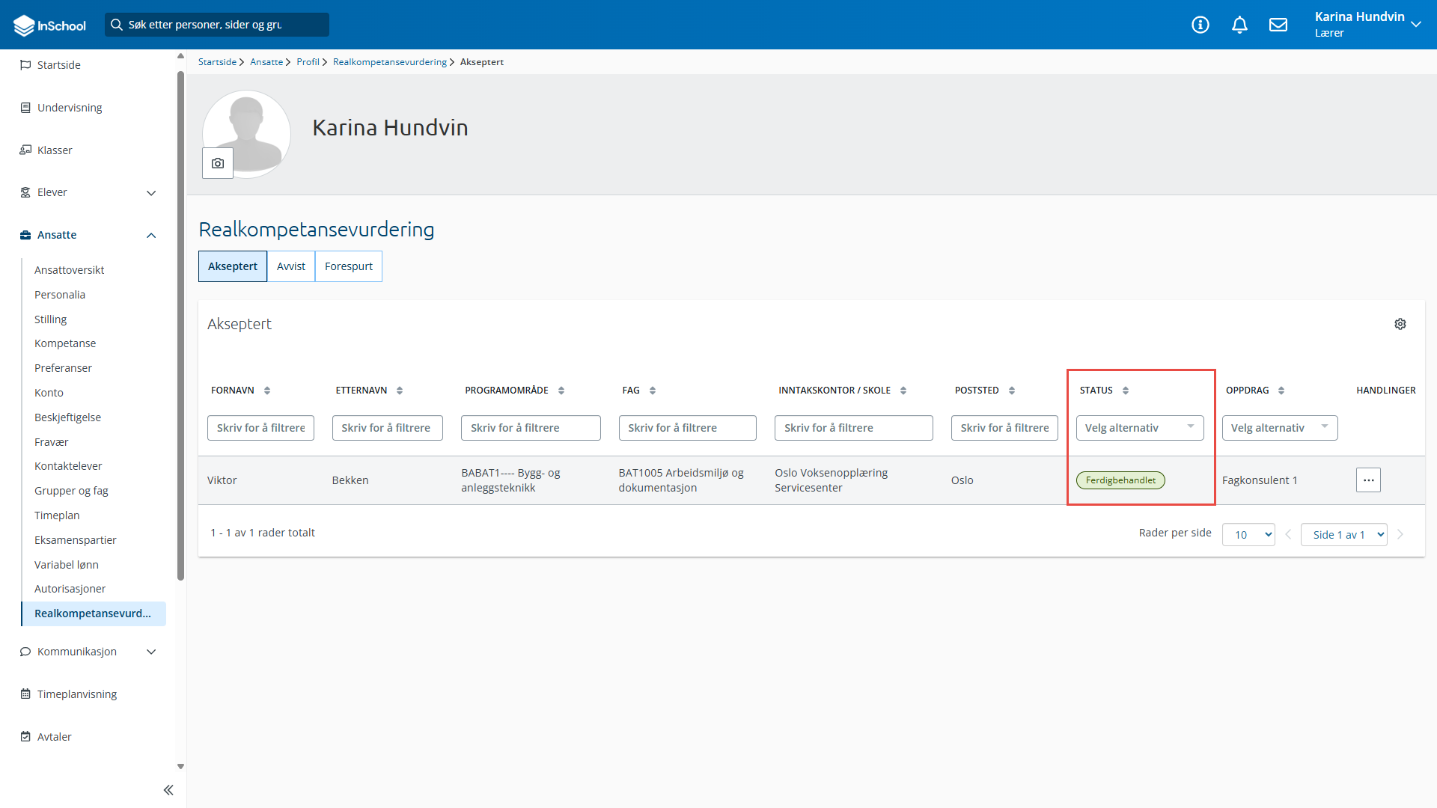Viewport: 1437px width, 808px height.
Task: Switch to the Avvist tab
Action: pos(291,266)
